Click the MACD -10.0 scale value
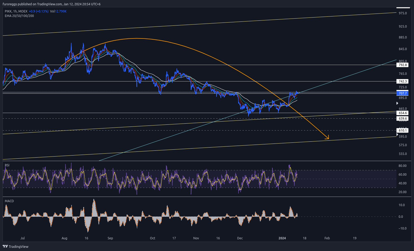The image size is (414, 251). point(402,228)
